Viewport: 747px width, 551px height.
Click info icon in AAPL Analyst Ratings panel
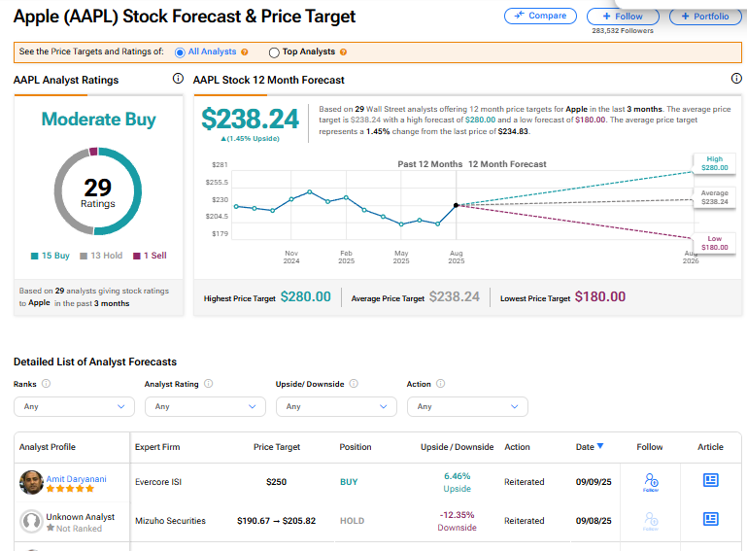(178, 79)
